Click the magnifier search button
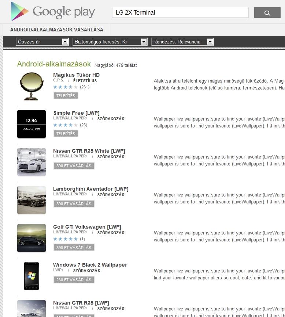Image resolution: width=285 pixels, height=317 pixels. click(267, 13)
